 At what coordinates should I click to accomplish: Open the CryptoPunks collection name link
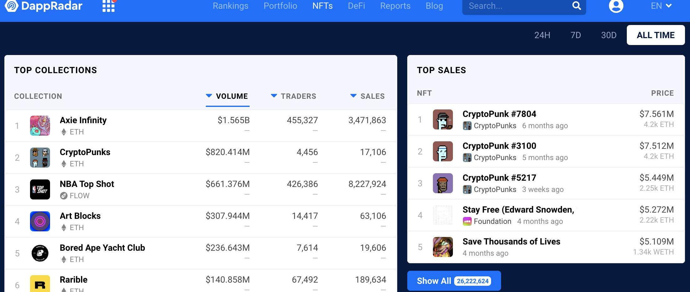click(x=85, y=152)
